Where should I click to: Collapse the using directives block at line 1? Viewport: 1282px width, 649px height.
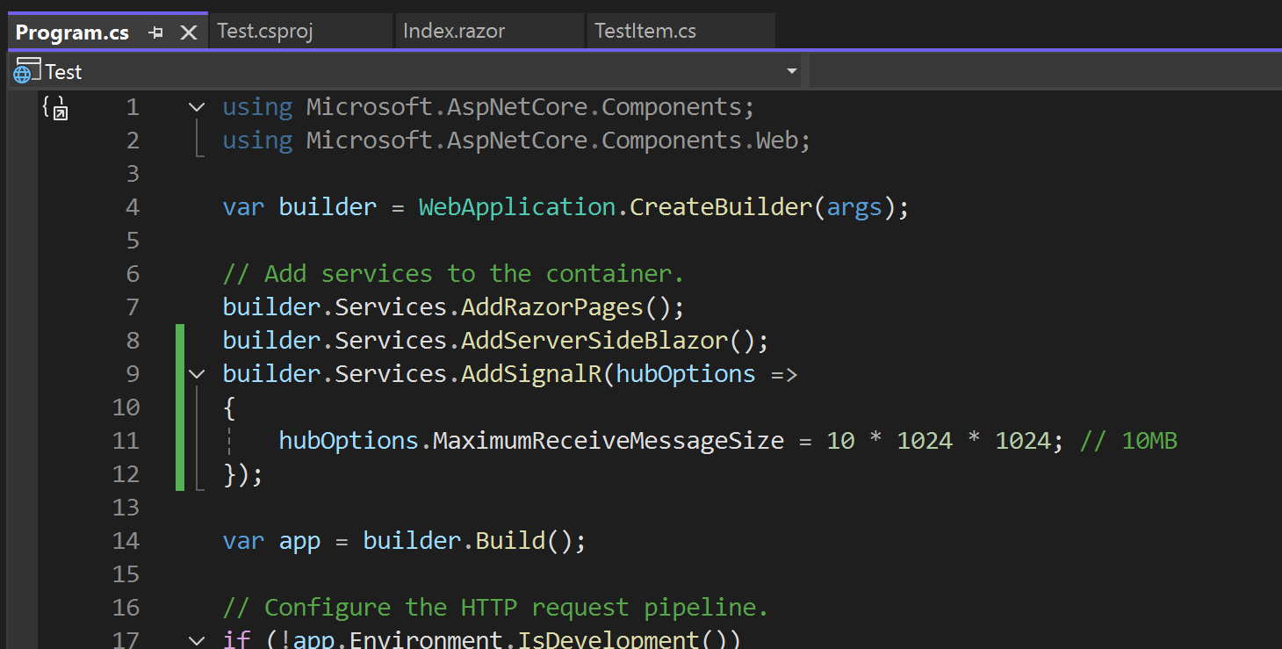pyautogui.click(x=197, y=107)
